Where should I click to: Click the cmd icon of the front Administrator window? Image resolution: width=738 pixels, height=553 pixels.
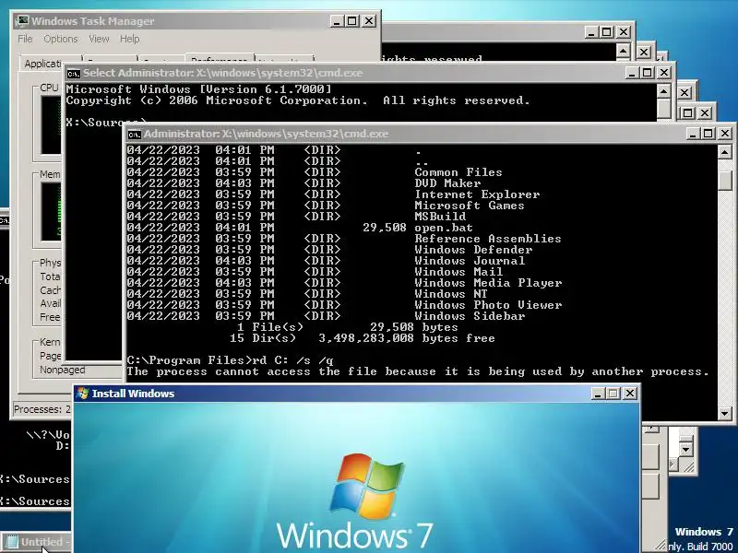tap(134, 135)
